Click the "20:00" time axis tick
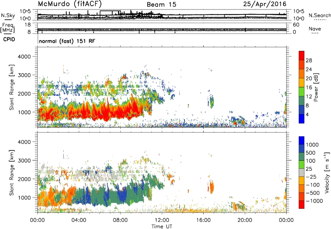The image size is (331, 229). [245, 220]
